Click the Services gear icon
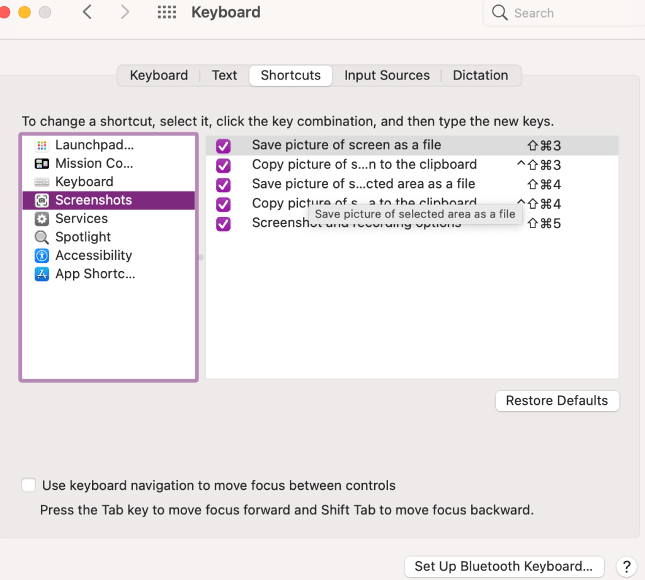The width and height of the screenshot is (645, 580). point(42,219)
